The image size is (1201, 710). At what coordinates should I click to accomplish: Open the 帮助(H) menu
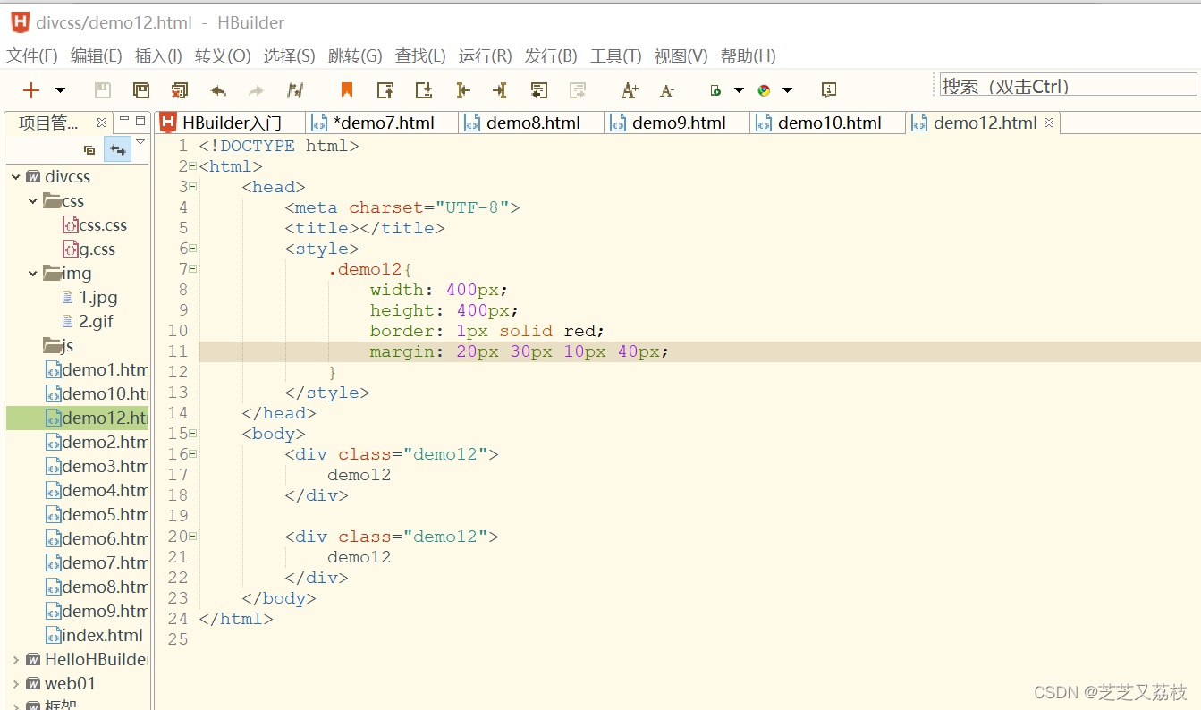coord(749,56)
